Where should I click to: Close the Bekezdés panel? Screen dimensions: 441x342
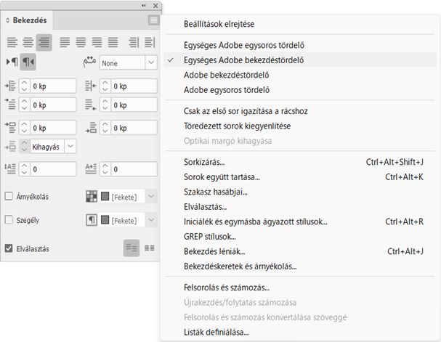(155, 6)
